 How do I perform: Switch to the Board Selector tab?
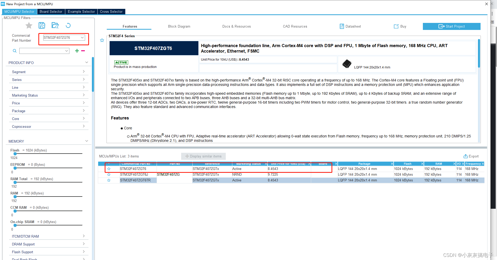coord(51,12)
